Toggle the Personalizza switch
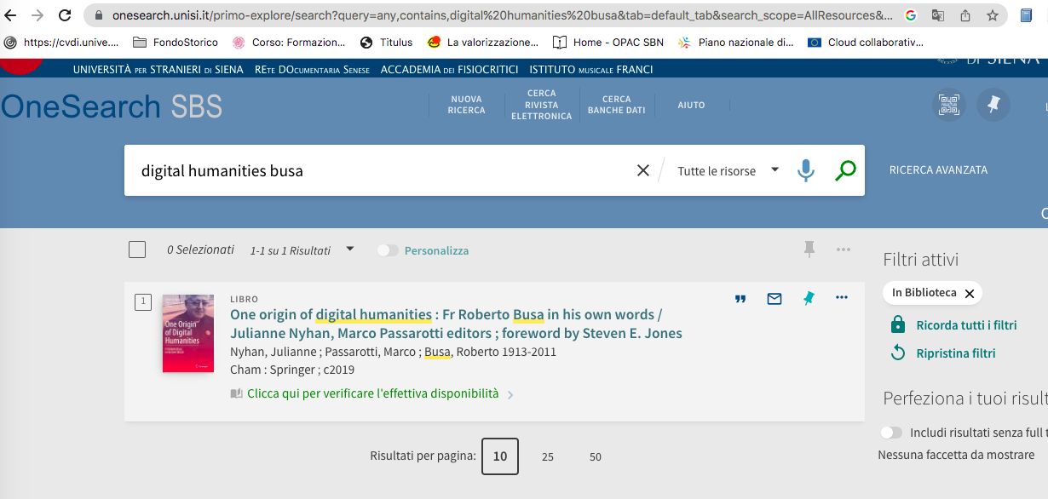 [388, 250]
